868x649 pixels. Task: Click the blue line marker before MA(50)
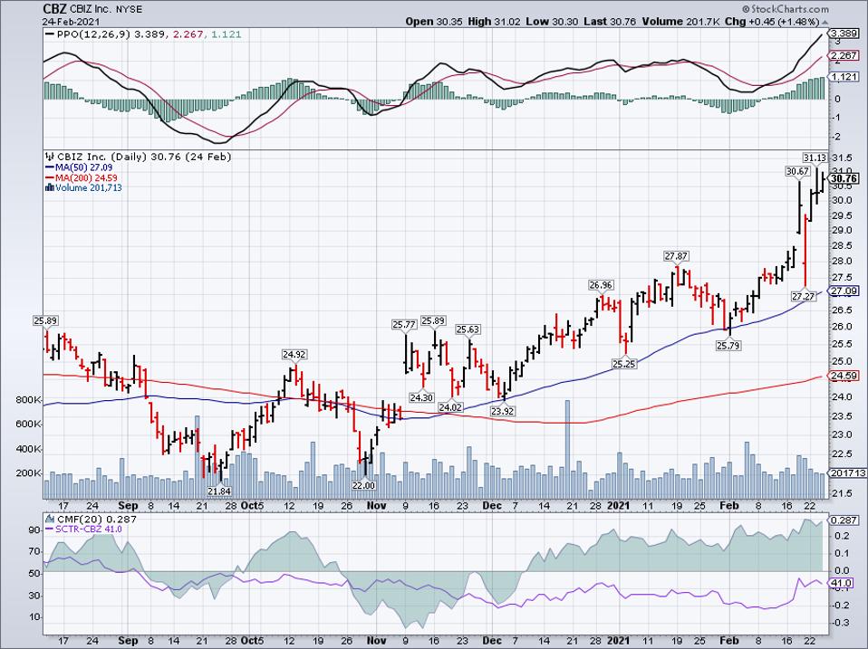[50, 167]
